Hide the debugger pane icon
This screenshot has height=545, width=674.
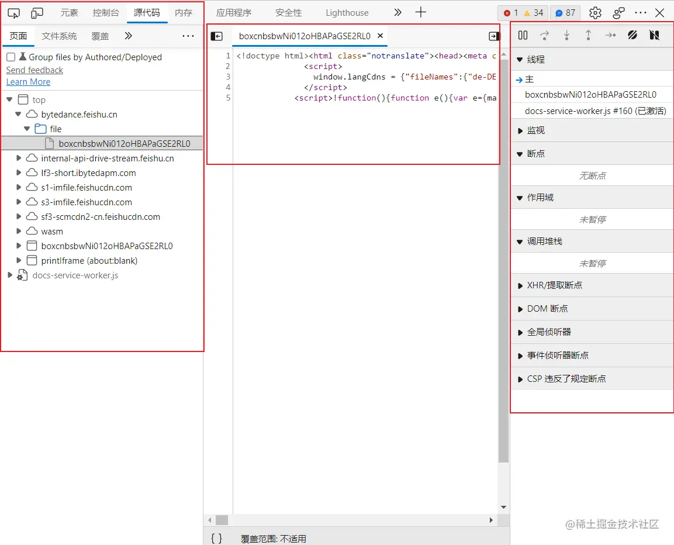(x=494, y=36)
